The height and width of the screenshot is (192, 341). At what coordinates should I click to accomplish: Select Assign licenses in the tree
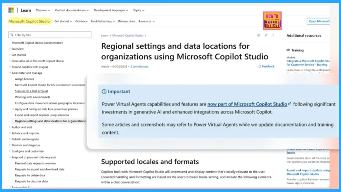(x=24, y=79)
